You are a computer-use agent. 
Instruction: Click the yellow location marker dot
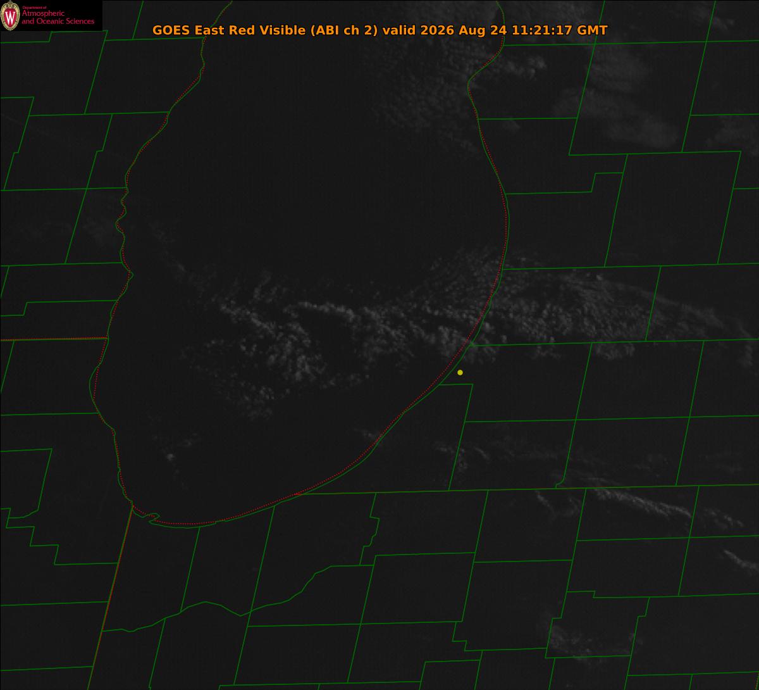pos(460,372)
